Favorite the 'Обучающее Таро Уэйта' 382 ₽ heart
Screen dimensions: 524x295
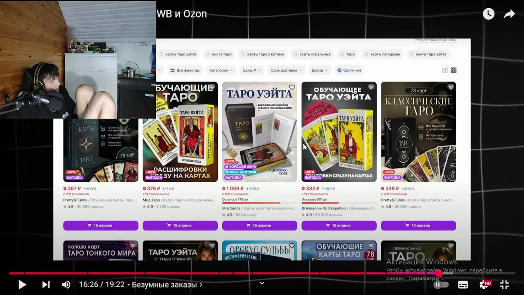coord(371,87)
